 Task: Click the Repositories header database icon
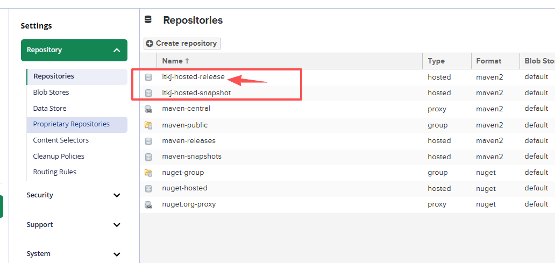(148, 20)
